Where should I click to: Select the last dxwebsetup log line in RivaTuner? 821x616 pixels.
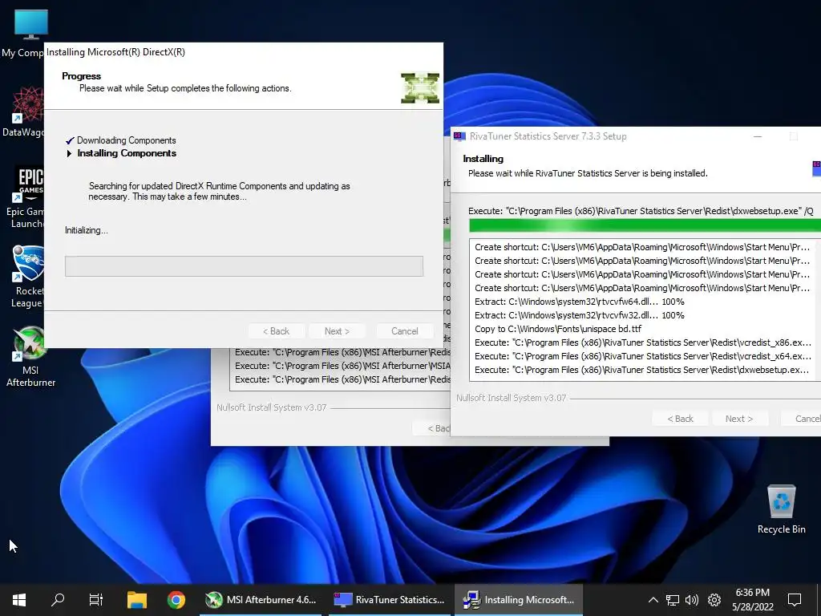coord(643,370)
